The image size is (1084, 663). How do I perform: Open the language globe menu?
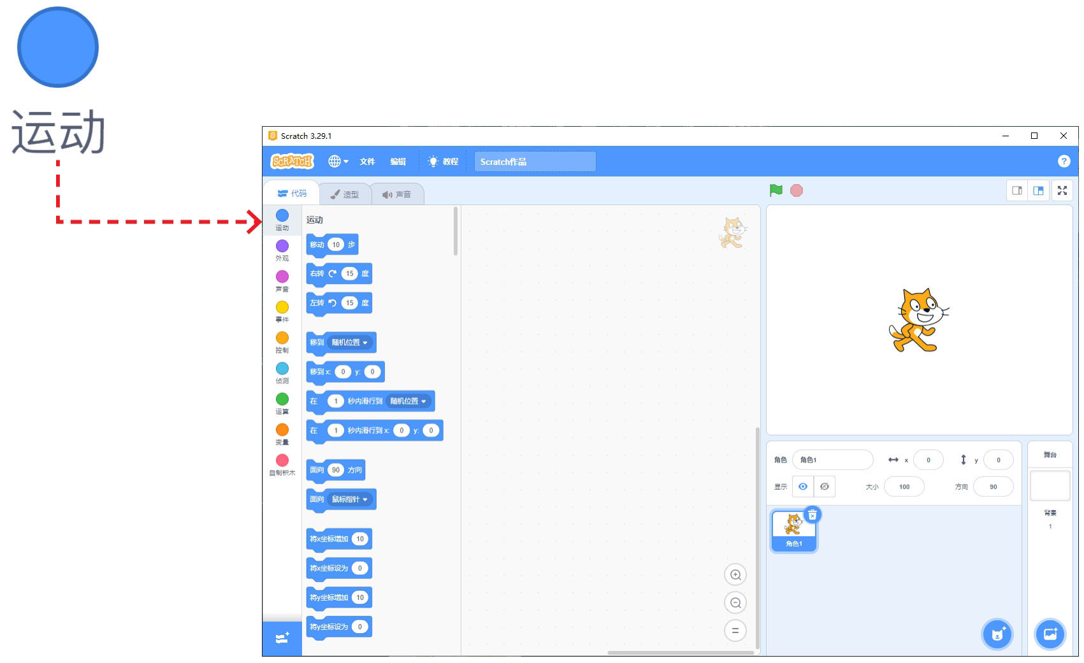(338, 162)
